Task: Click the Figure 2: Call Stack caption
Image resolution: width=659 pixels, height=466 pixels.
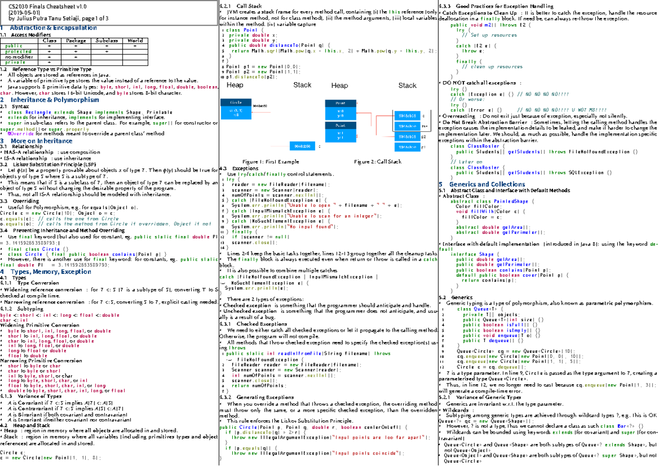Action: pos(377,161)
